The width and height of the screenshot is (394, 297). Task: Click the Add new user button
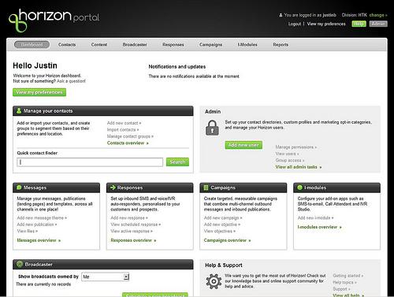(243, 145)
